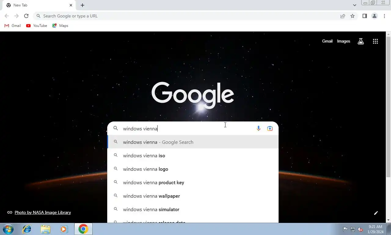Open the Gmail link at top right
The width and height of the screenshot is (391, 235).
pos(327,41)
